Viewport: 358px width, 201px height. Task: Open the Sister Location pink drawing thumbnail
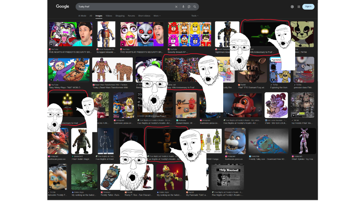tap(276, 105)
